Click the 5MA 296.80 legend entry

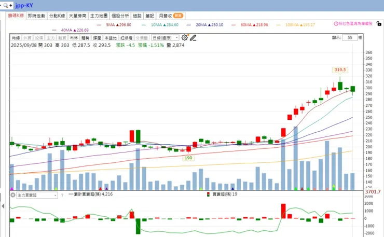(114, 25)
